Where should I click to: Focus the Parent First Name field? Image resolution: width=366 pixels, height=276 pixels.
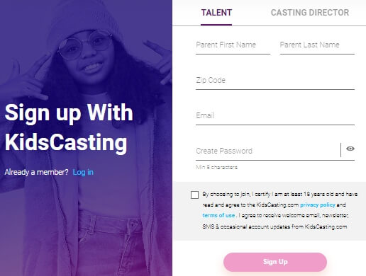[233, 45]
